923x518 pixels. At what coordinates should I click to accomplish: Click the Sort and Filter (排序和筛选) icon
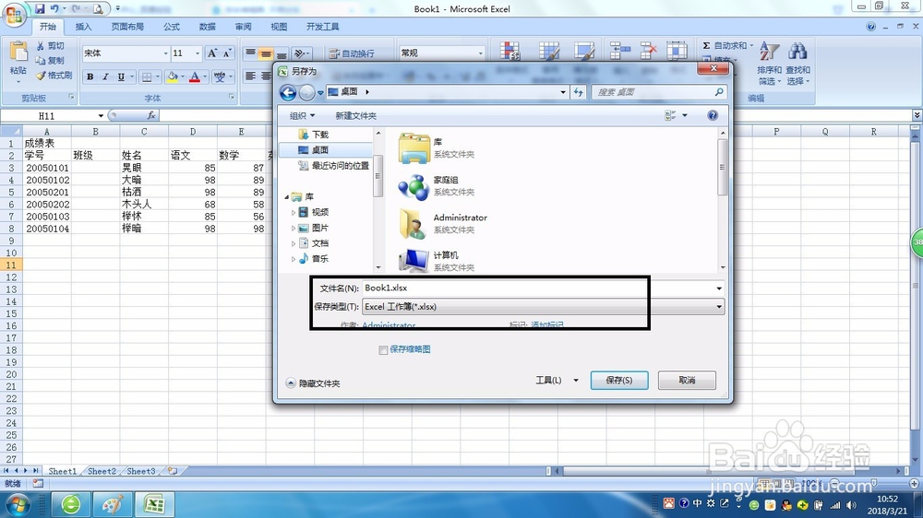coord(769,51)
